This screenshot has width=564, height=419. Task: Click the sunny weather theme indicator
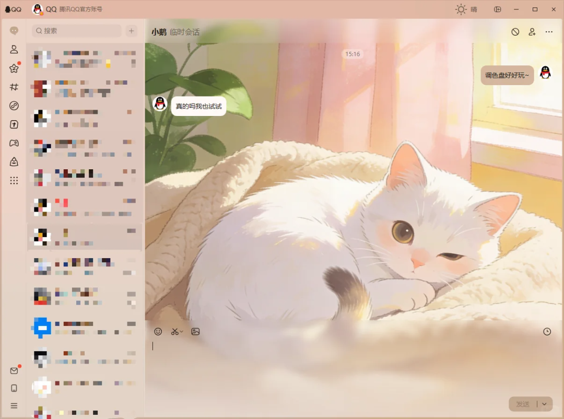pyautogui.click(x=466, y=9)
